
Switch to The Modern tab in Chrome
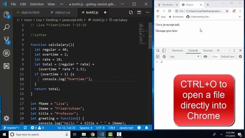point(167,5)
